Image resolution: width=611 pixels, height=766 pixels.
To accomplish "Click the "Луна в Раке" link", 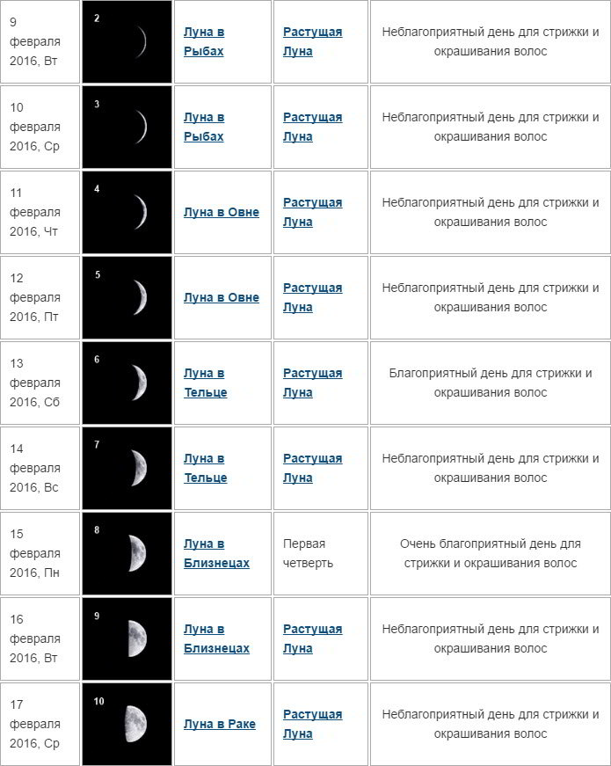I will click(220, 724).
